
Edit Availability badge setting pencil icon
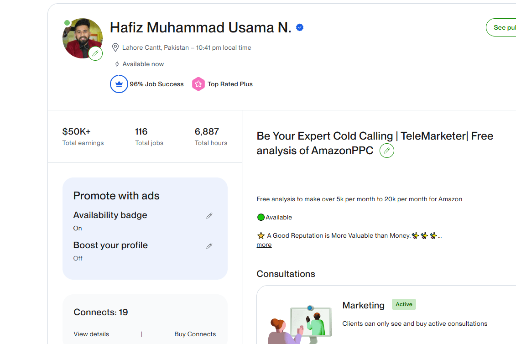pos(209,216)
